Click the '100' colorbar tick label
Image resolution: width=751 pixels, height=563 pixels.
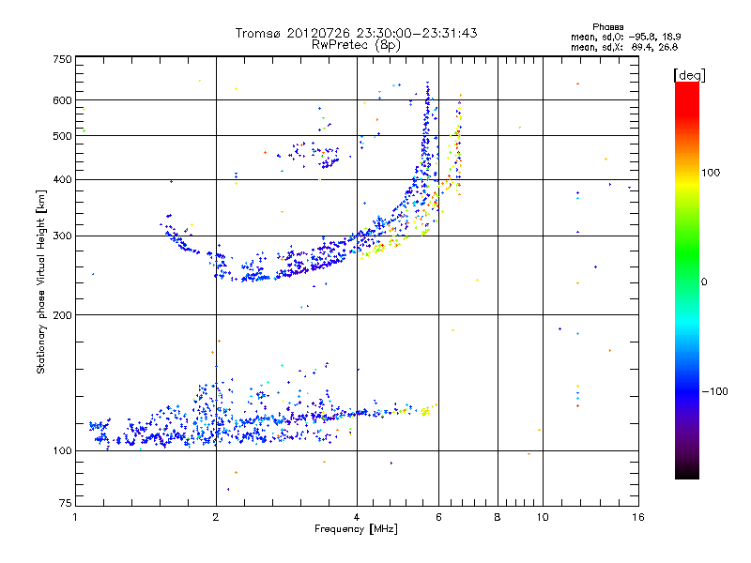[711, 173]
